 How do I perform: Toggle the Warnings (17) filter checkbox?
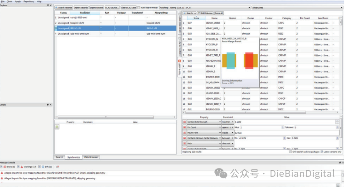tap(18, 167)
